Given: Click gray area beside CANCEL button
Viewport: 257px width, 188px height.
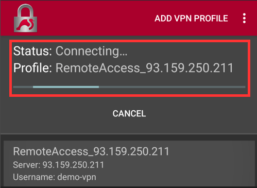Looking at the screenshot, I should pyautogui.click(x=197, y=114).
